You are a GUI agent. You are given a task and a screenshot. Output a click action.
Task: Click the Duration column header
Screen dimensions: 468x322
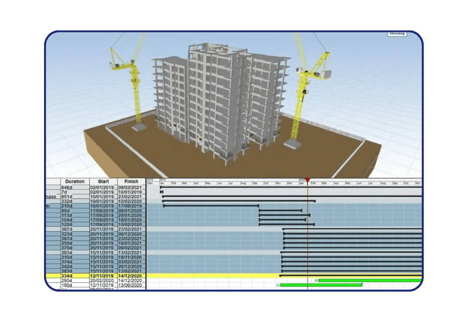[x=75, y=181]
